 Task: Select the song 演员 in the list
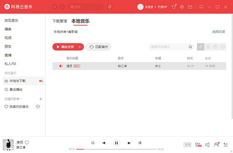point(139,66)
